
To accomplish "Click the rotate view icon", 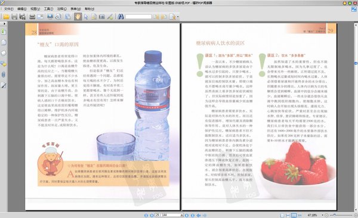I will point(58,17).
